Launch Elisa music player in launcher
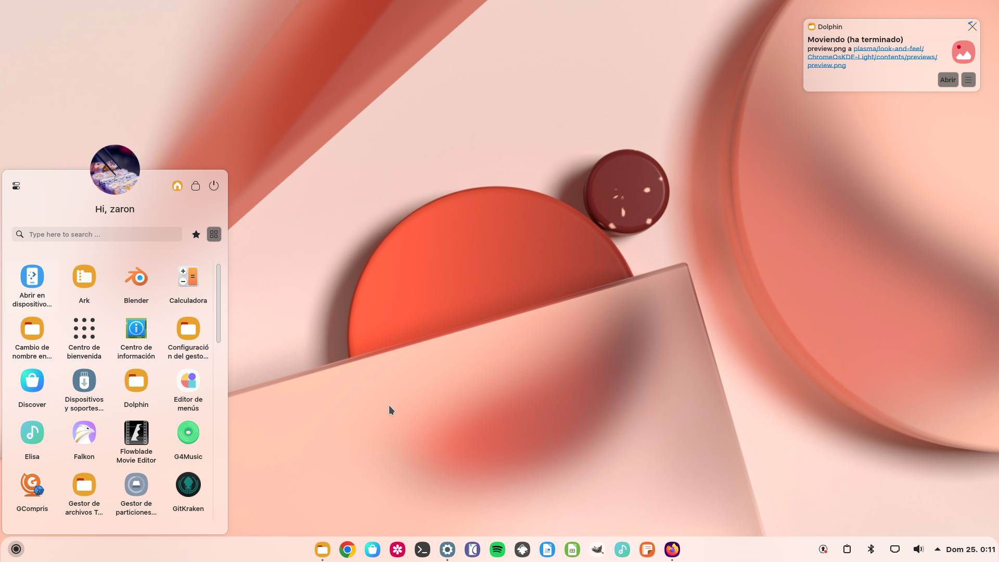 [x=32, y=441]
